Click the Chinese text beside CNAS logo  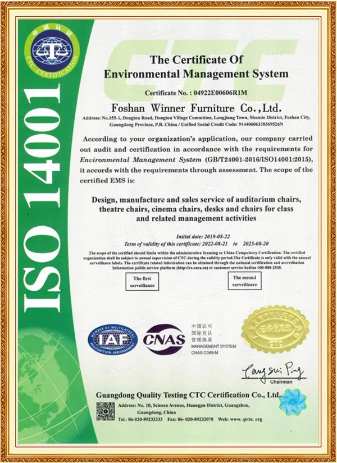tap(202, 333)
